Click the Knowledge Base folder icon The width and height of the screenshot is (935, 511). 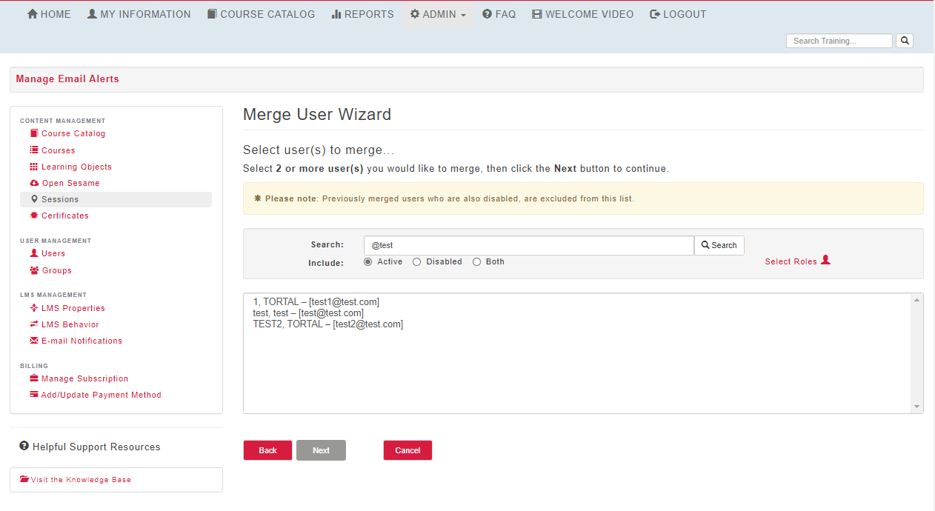[24, 479]
